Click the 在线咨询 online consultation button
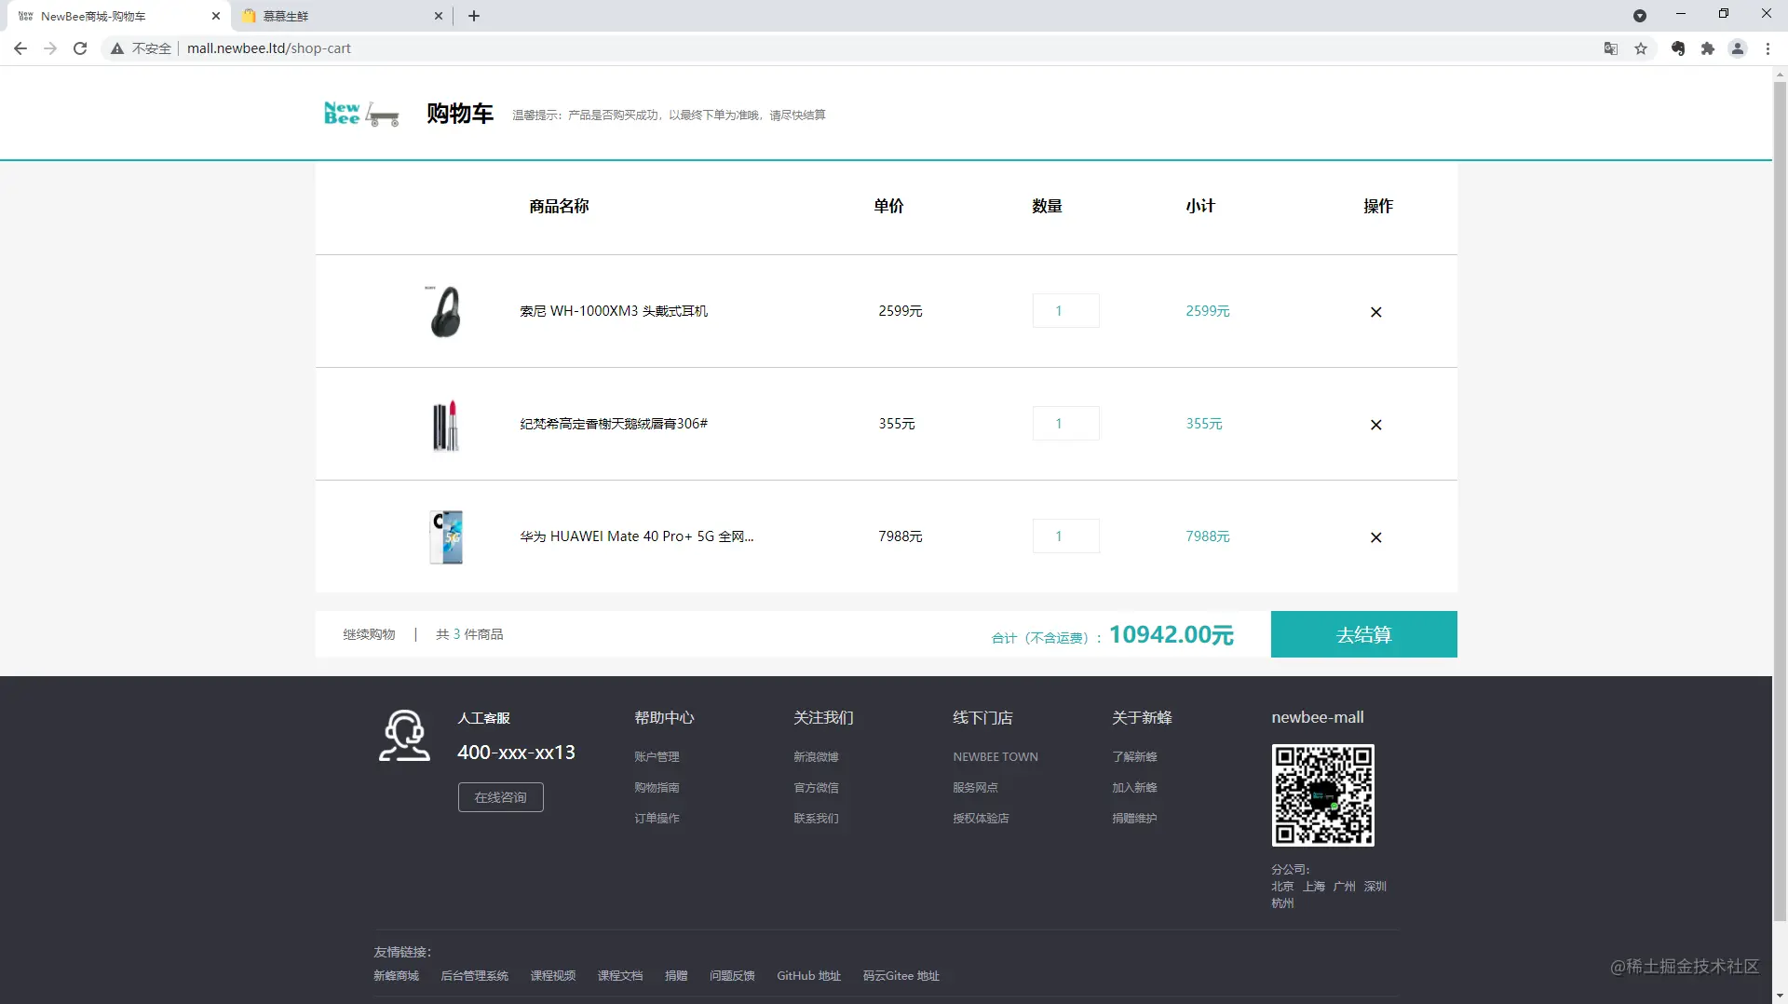The height and width of the screenshot is (1004, 1788). [x=500, y=797]
